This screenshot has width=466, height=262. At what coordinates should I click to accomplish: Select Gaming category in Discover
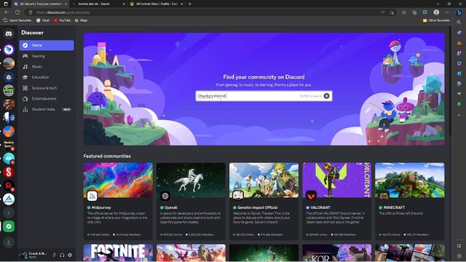click(47, 56)
